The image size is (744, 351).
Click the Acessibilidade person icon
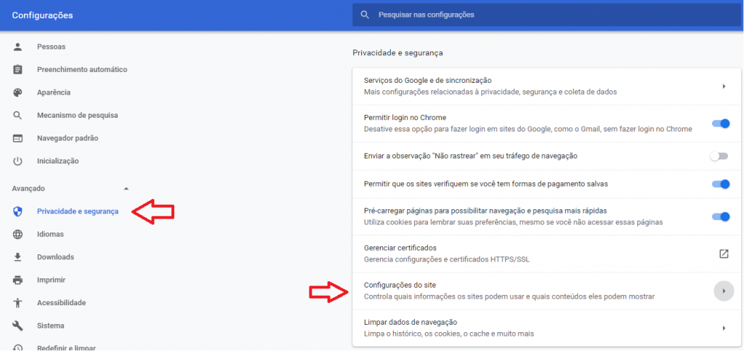[17, 302]
